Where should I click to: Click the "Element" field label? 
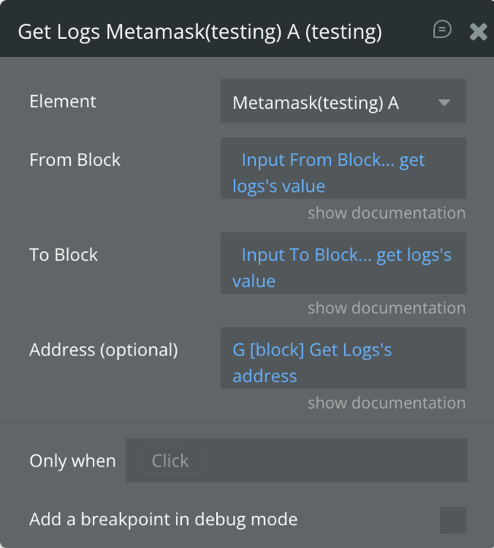62,101
